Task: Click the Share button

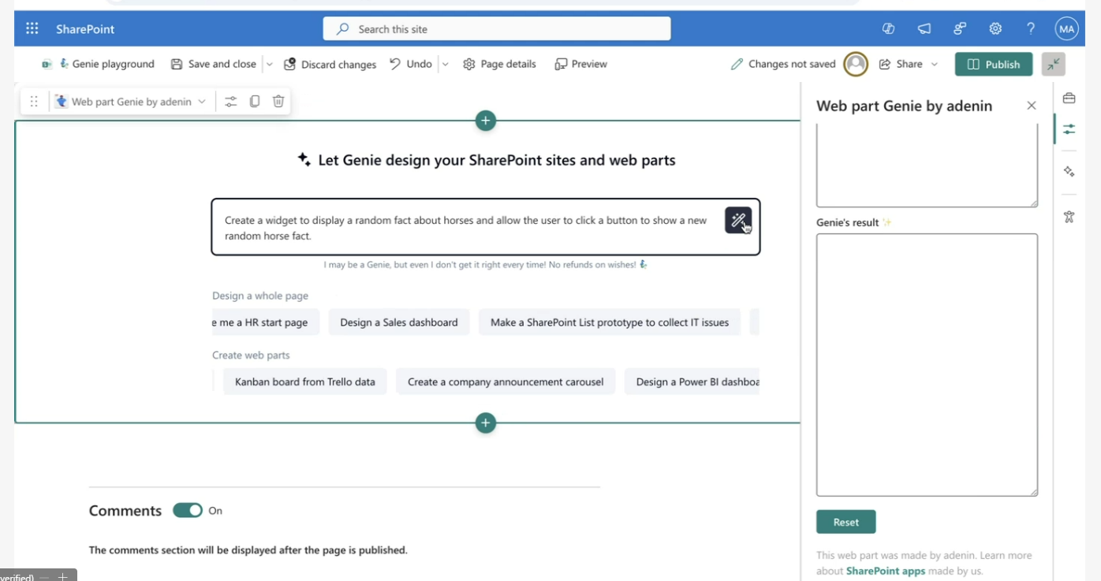Action: (901, 64)
